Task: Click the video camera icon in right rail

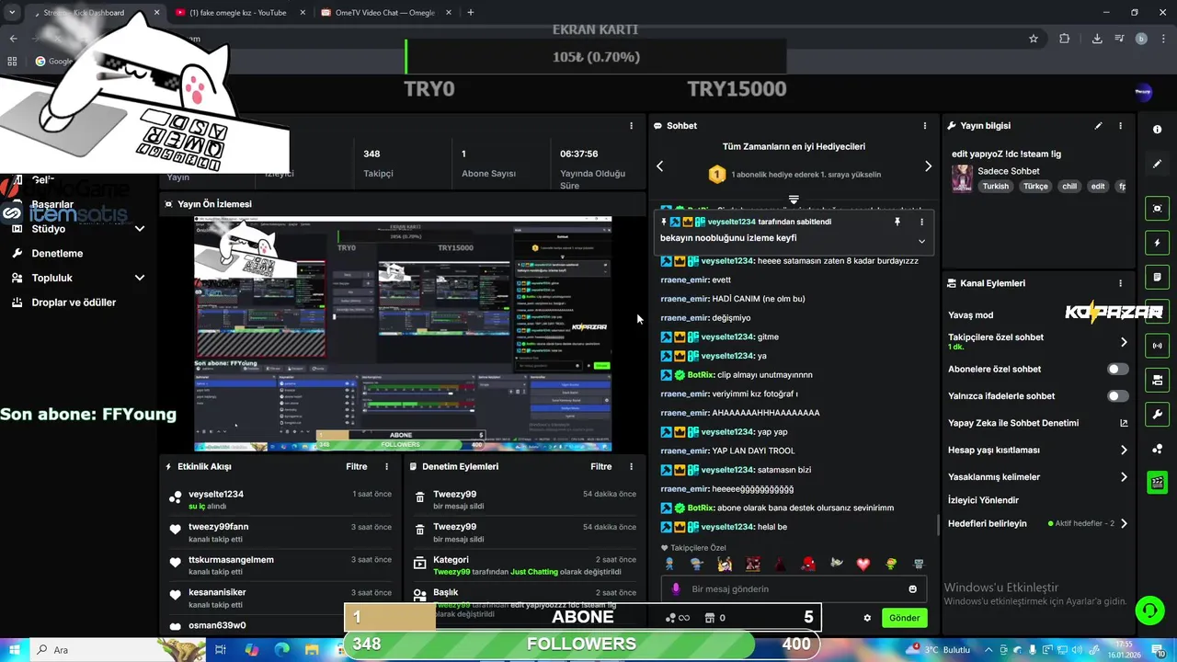Action: click(1157, 380)
